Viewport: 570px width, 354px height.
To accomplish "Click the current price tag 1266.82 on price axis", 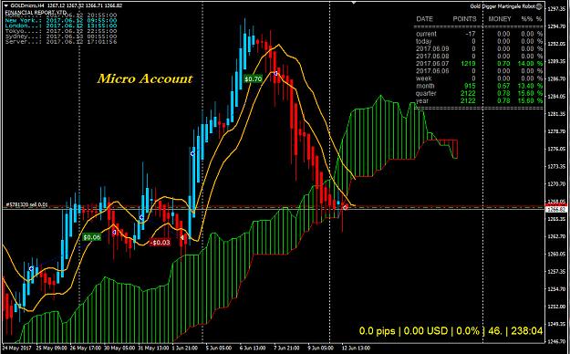I will pos(556,210).
